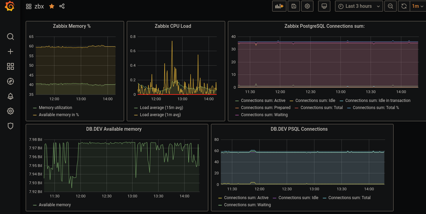Open the Alerting bell icon
The height and width of the screenshot is (214, 426).
pos(10,96)
